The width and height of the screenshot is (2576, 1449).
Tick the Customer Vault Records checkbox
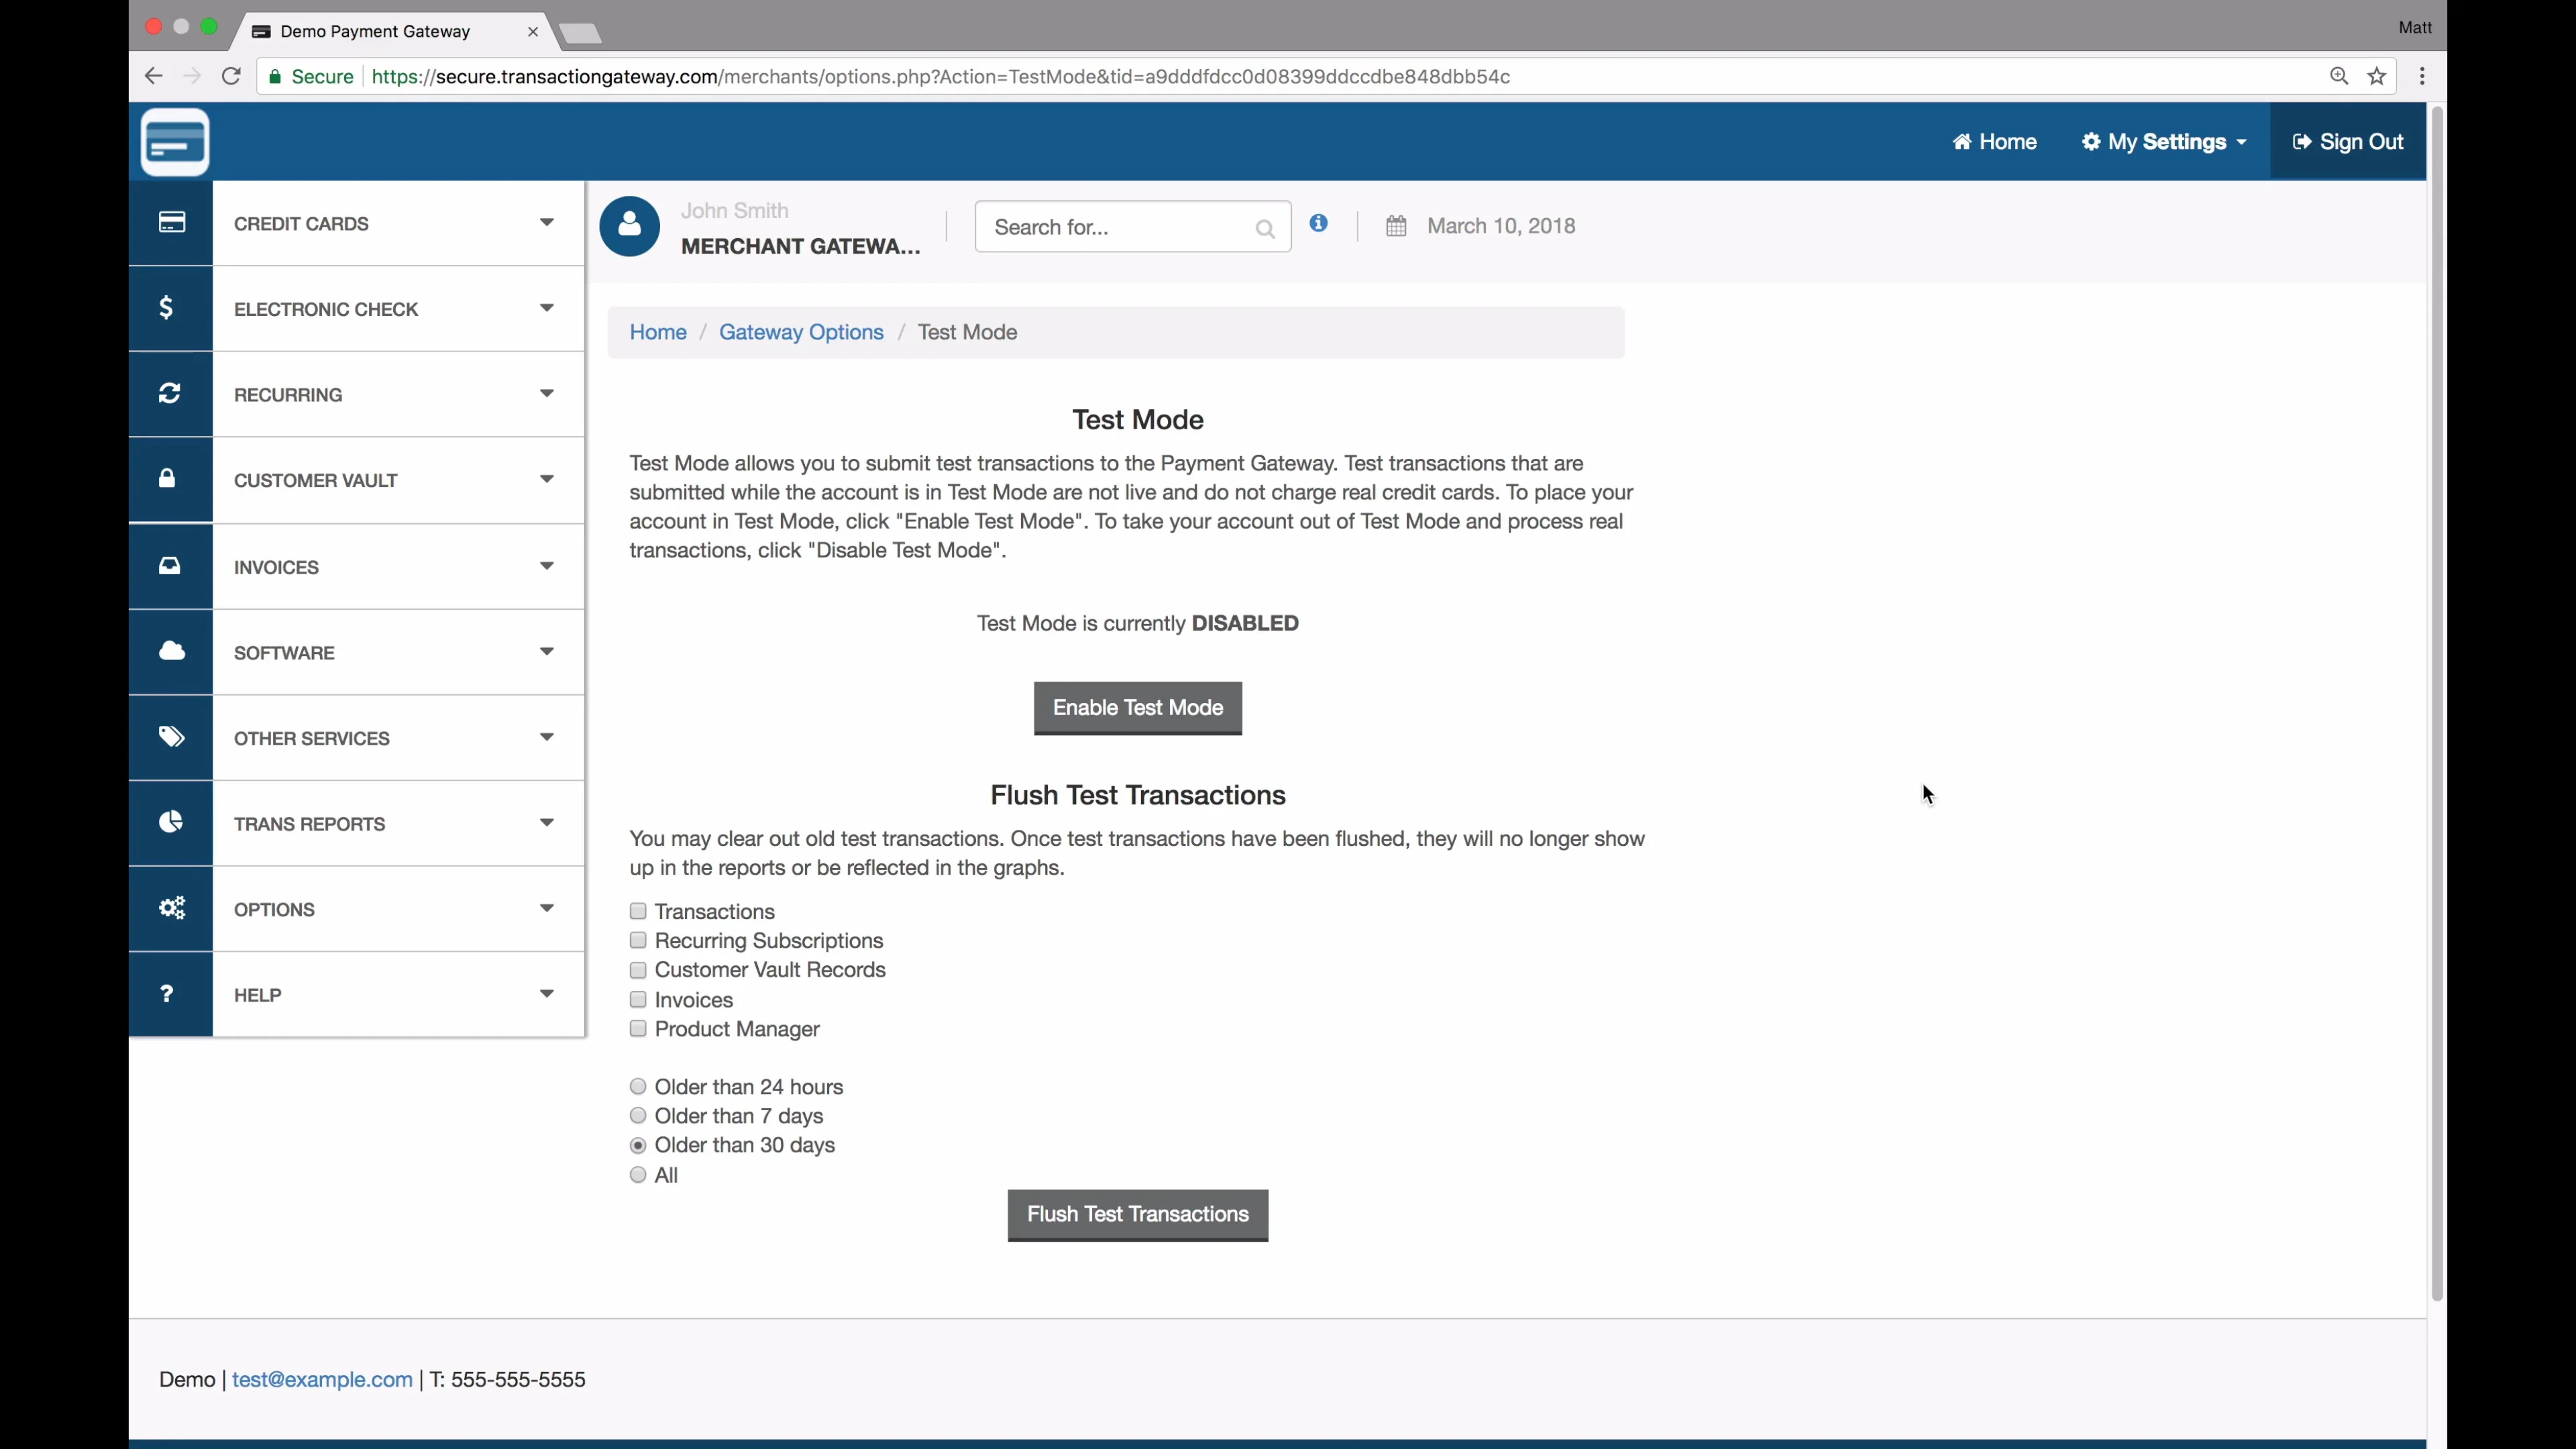(638, 970)
